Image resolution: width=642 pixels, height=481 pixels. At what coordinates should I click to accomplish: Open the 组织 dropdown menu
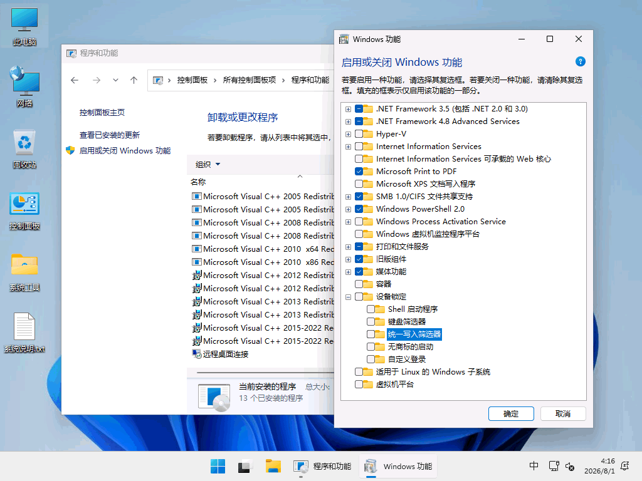tap(208, 165)
